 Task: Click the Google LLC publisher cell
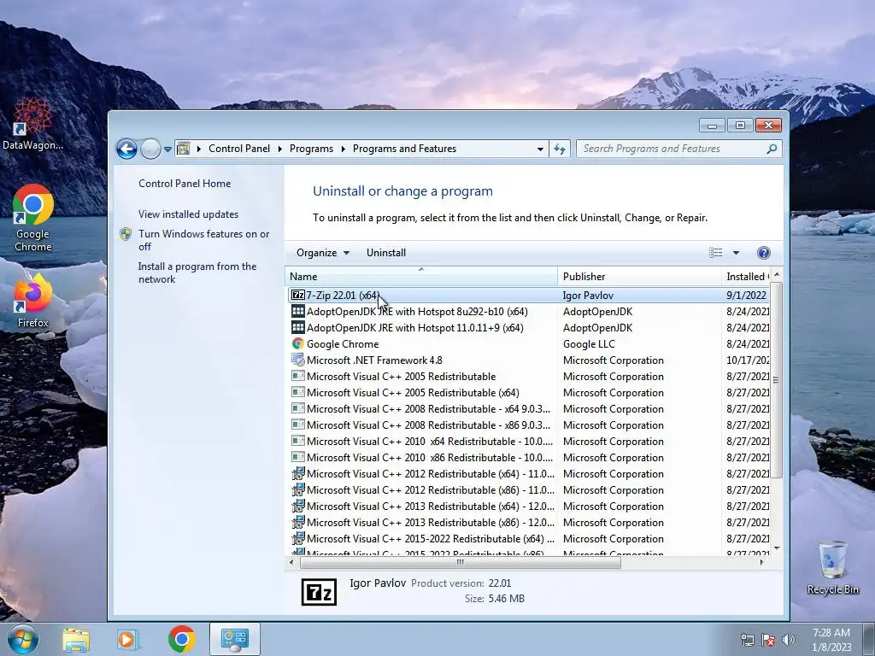point(589,343)
